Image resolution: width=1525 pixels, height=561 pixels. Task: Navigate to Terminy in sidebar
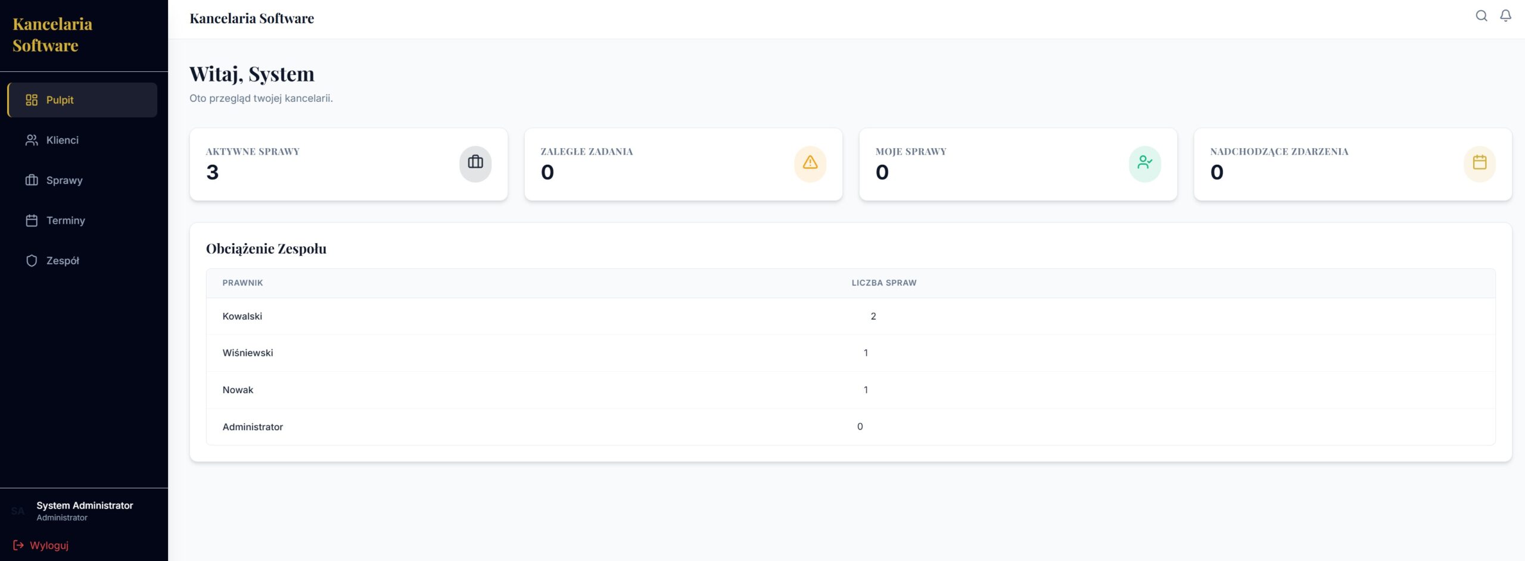tap(66, 221)
